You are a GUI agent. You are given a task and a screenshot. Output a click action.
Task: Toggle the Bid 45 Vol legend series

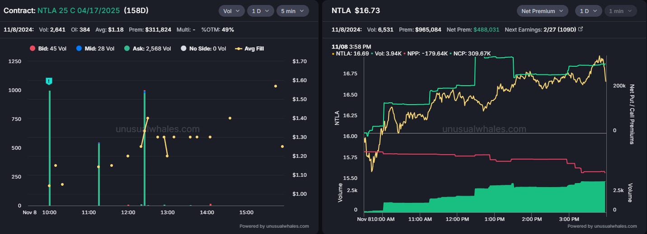47,48
